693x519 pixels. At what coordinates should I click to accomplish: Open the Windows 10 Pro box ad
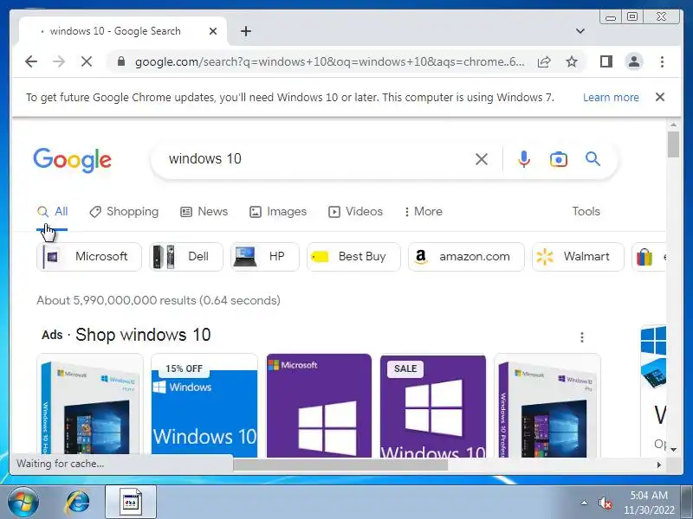click(547, 405)
